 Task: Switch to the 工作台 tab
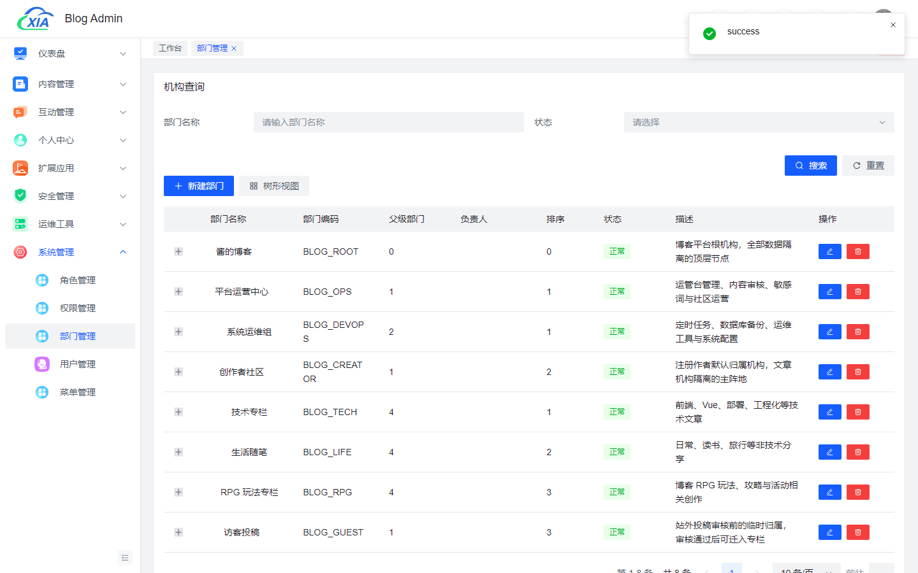tap(170, 48)
